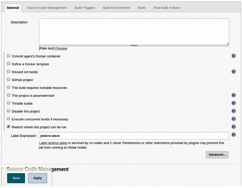The image size is (242, 188).
Task: Show help for Discard old builds
Action: click(233, 72)
